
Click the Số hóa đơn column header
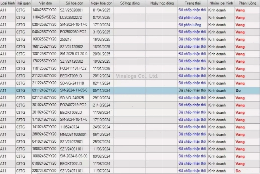74,3
